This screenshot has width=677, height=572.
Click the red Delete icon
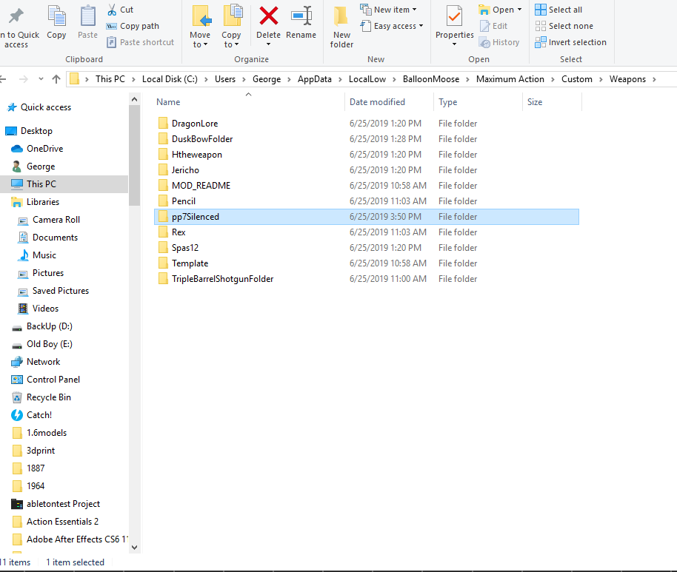coord(269,16)
